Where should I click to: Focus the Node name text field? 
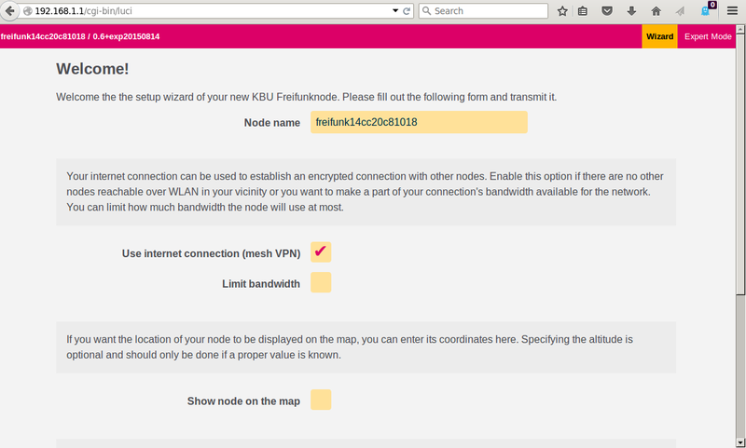pos(419,122)
